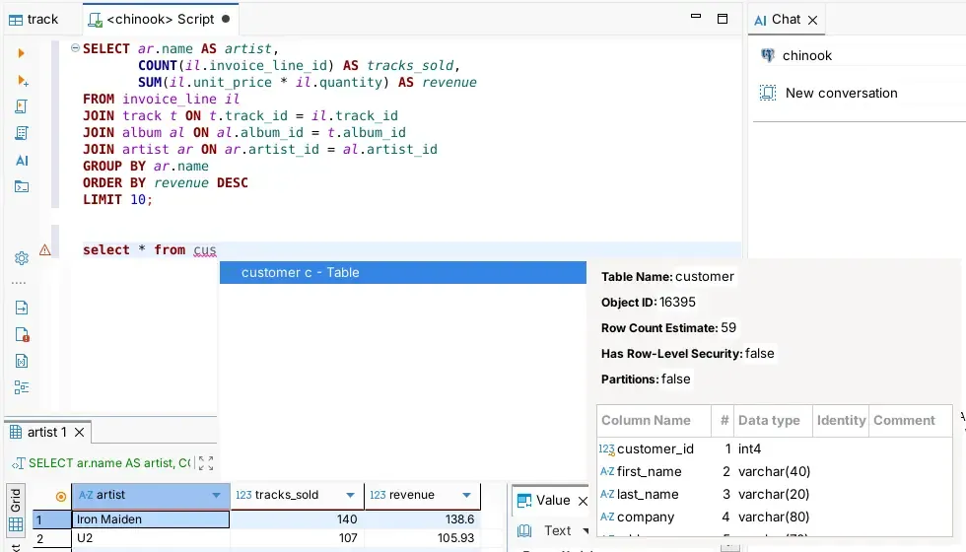Select the <chinook> Script tab
This screenshot has width=966, height=552.
pos(160,19)
